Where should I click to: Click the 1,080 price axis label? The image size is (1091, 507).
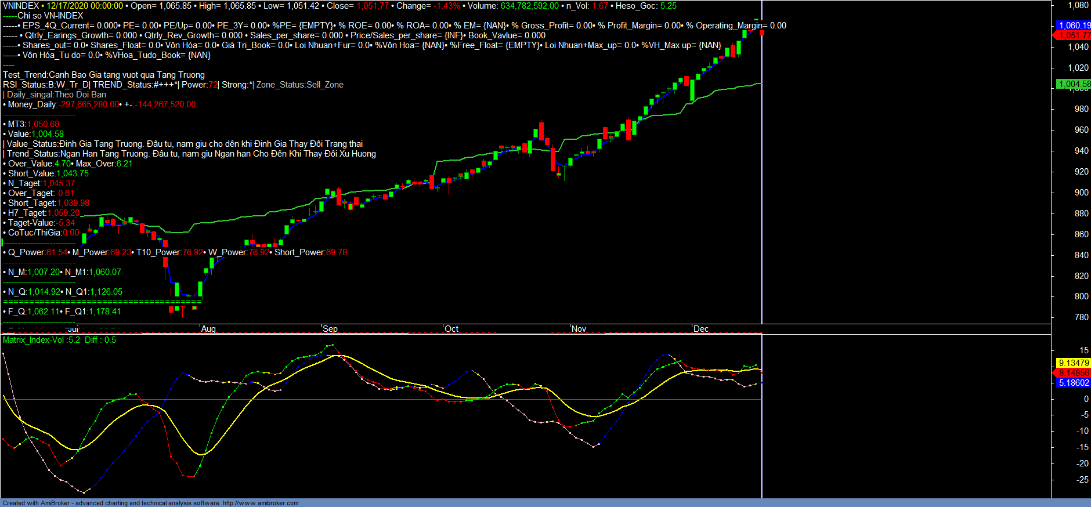click(1078, 5)
